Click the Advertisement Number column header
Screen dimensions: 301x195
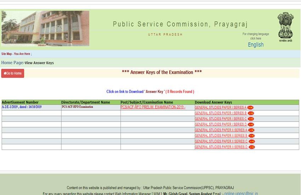[x=20, y=102]
